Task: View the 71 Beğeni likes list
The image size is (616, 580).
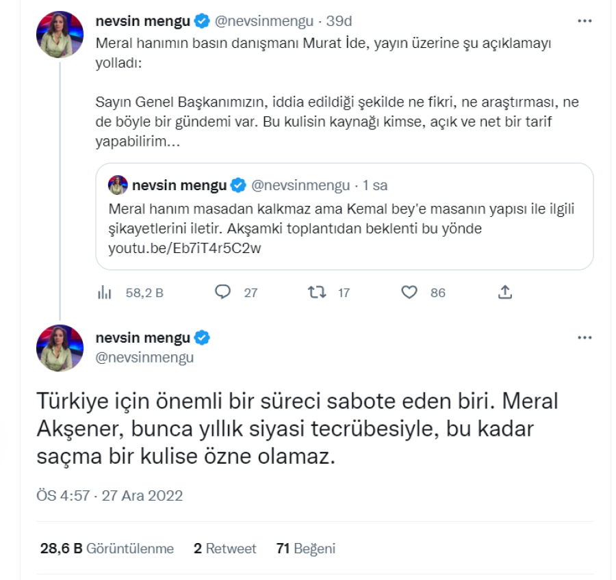Action: pyautogui.click(x=305, y=549)
